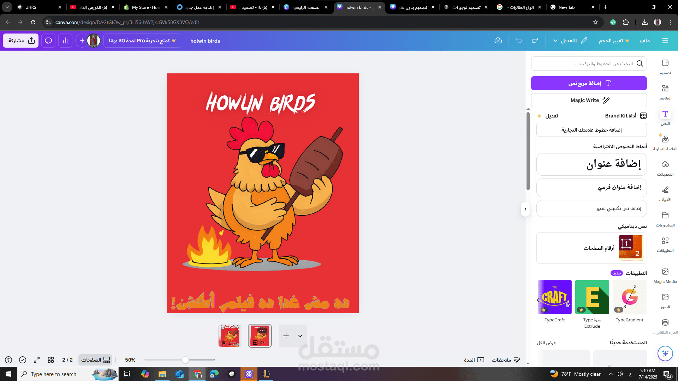
Task: Show previous apps in the carousel
Action: [x=538, y=300]
